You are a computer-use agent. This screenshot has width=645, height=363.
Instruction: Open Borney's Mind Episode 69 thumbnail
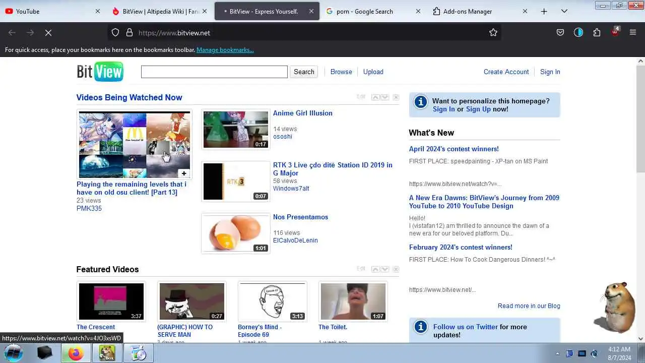click(x=273, y=301)
